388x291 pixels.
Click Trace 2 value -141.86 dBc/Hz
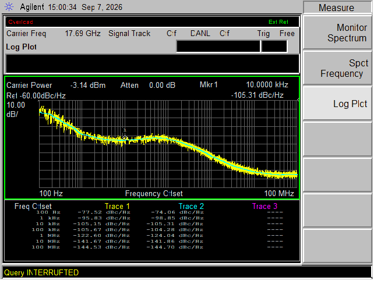(x=175, y=242)
